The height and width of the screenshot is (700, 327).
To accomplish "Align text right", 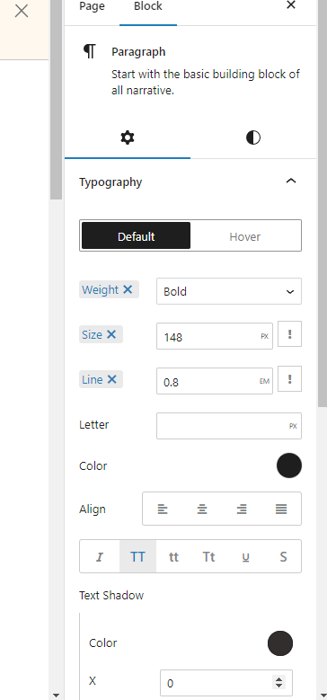I will tap(242, 509).
